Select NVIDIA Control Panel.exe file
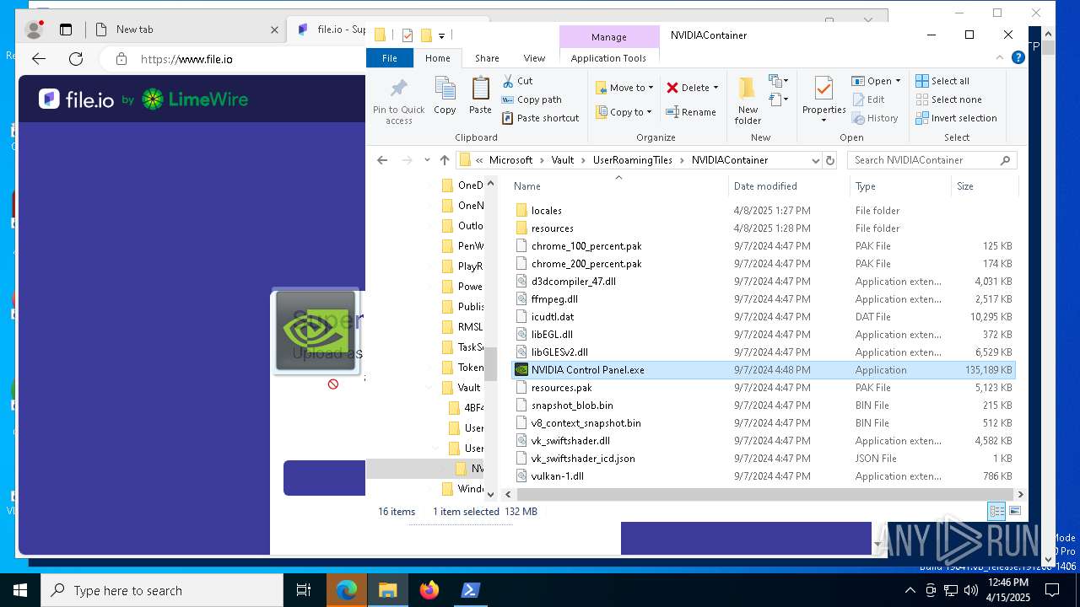Viewport: 1080px width, 607px height. (764, 370)
